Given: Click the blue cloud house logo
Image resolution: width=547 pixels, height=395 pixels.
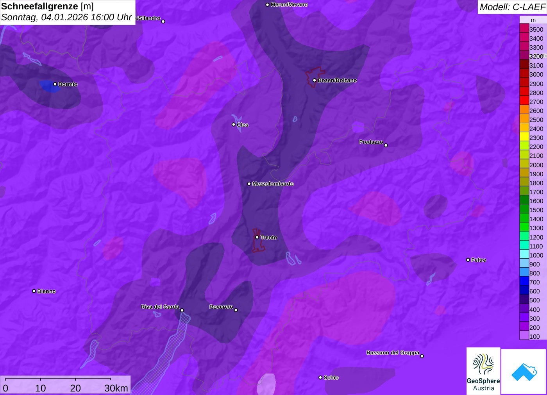Looking at the screenshot, I should tap(524, 372).
